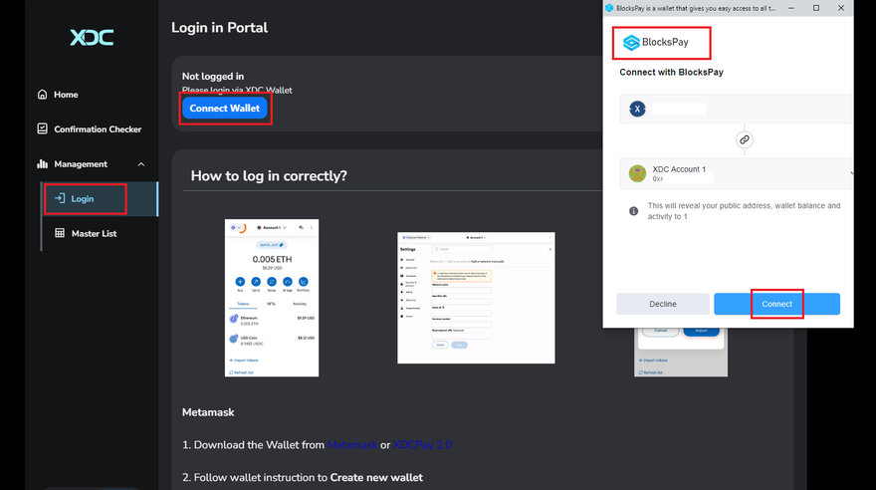876x490 pixels.
Task: Select Master List in sidebar
Action: (x=94, y=233)
